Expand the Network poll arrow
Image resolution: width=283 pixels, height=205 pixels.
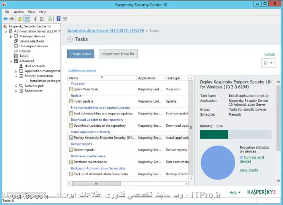click(x=16, y=86)
